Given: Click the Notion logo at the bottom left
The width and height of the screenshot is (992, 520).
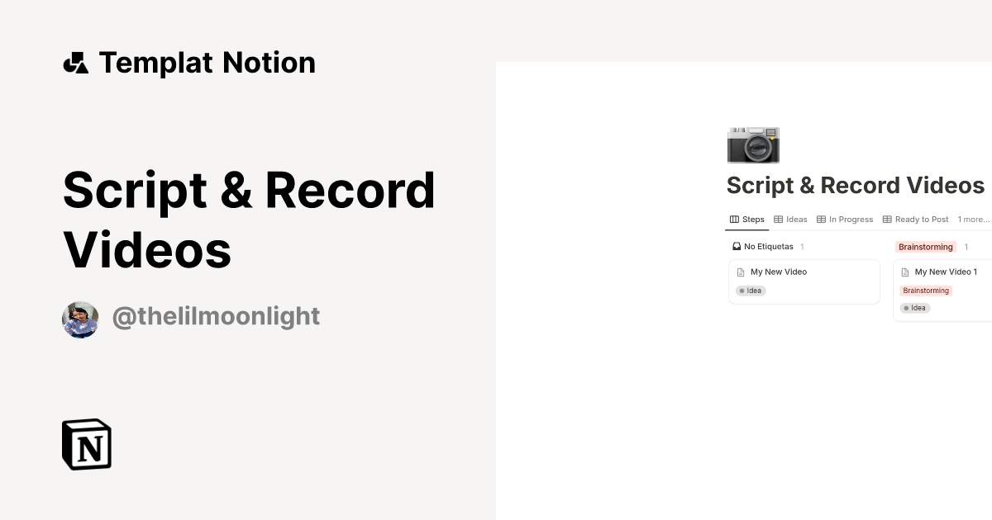Looking at the screenshot, I should [86, 443].
